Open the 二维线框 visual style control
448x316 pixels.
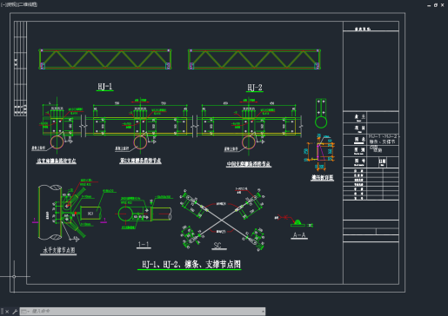click(x=28, y=4)
